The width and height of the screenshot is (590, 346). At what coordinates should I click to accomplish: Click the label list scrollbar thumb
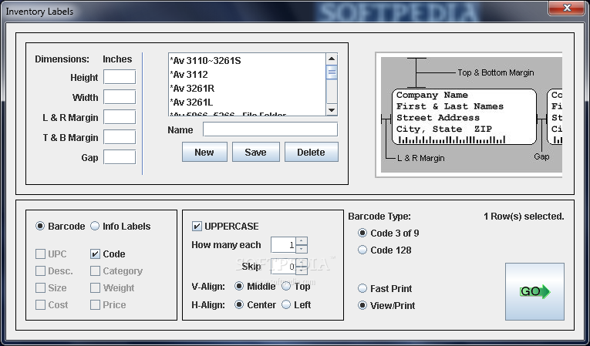pyautogui.click(x=332, y=72)
